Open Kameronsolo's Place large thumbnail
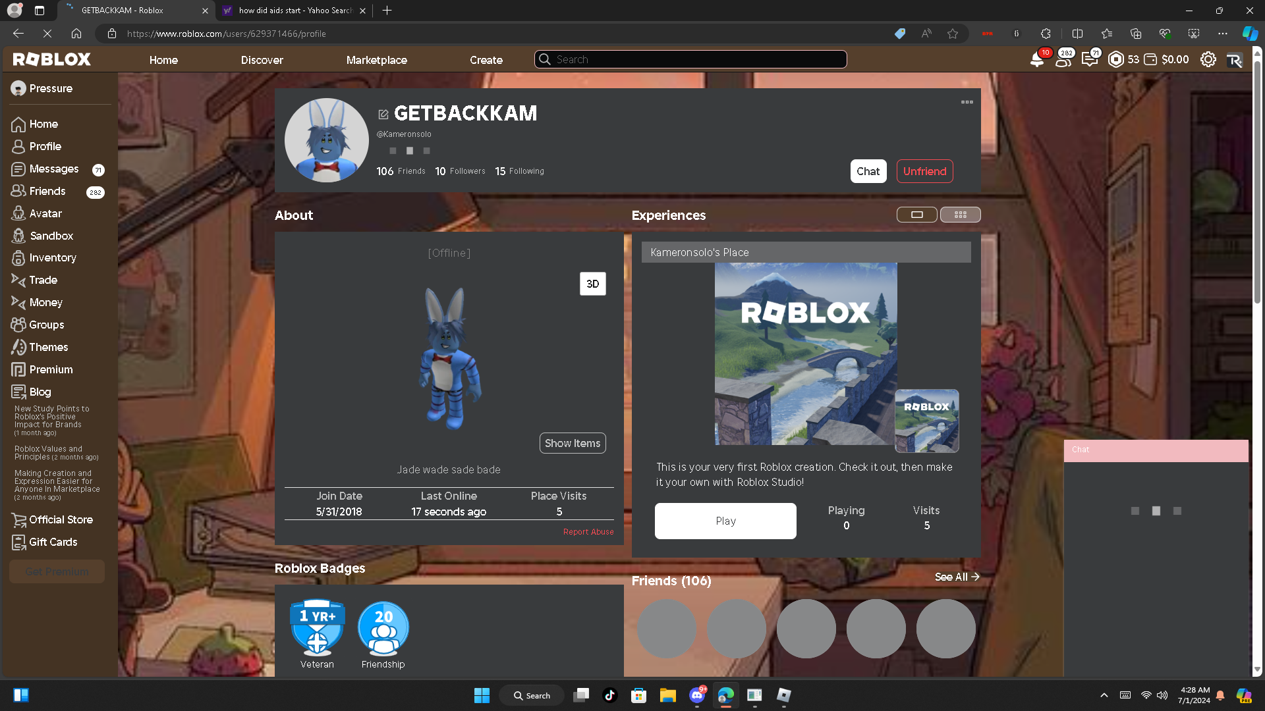 (806, 354)
